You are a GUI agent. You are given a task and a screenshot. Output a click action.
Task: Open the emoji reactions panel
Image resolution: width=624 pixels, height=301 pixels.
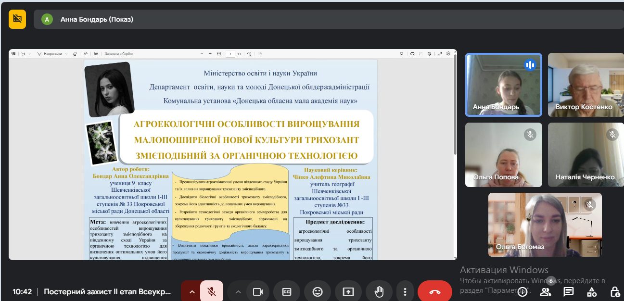pos(318,291)
